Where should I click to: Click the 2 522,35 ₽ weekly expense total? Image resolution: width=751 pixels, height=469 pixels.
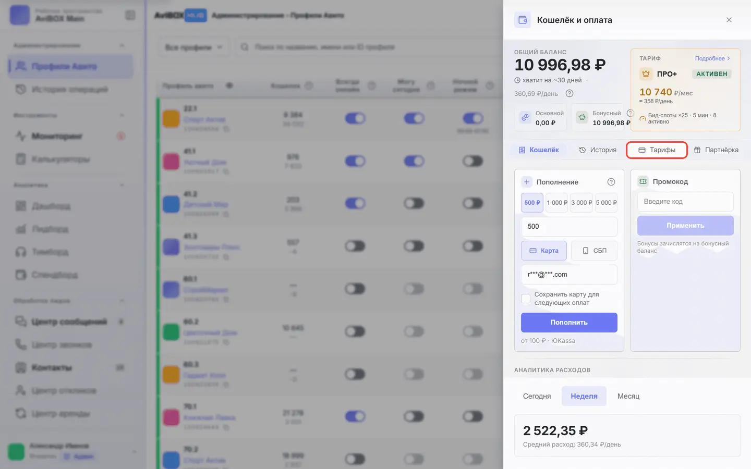click(555, 431)
